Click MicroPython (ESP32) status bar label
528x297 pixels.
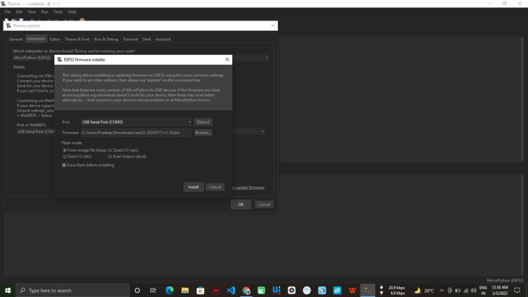(x=505, y=280)
